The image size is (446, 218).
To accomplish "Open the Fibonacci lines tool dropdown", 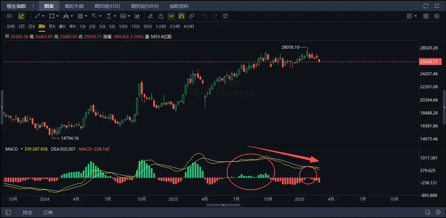I will [x=86, y=16].
